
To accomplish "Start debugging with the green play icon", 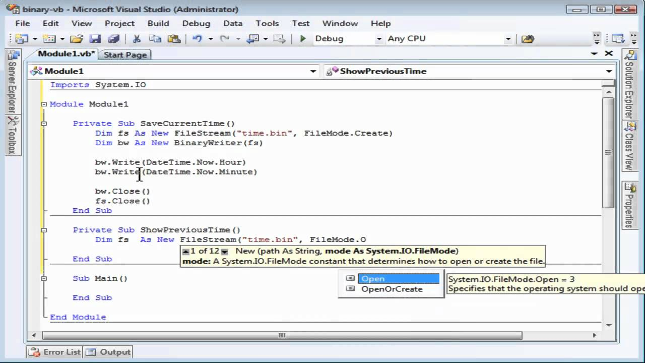I will 303,39.
